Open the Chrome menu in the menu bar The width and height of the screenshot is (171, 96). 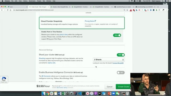coord(7,1)
